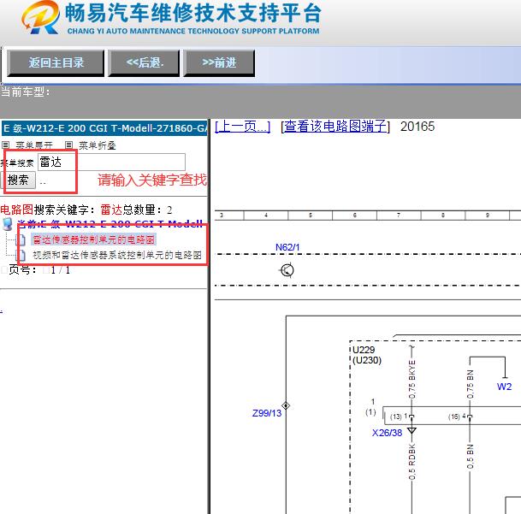The width and height of the screenshot is (521, 514).
Task: Click ground label W2 in diagram
Action: [504, 387]
